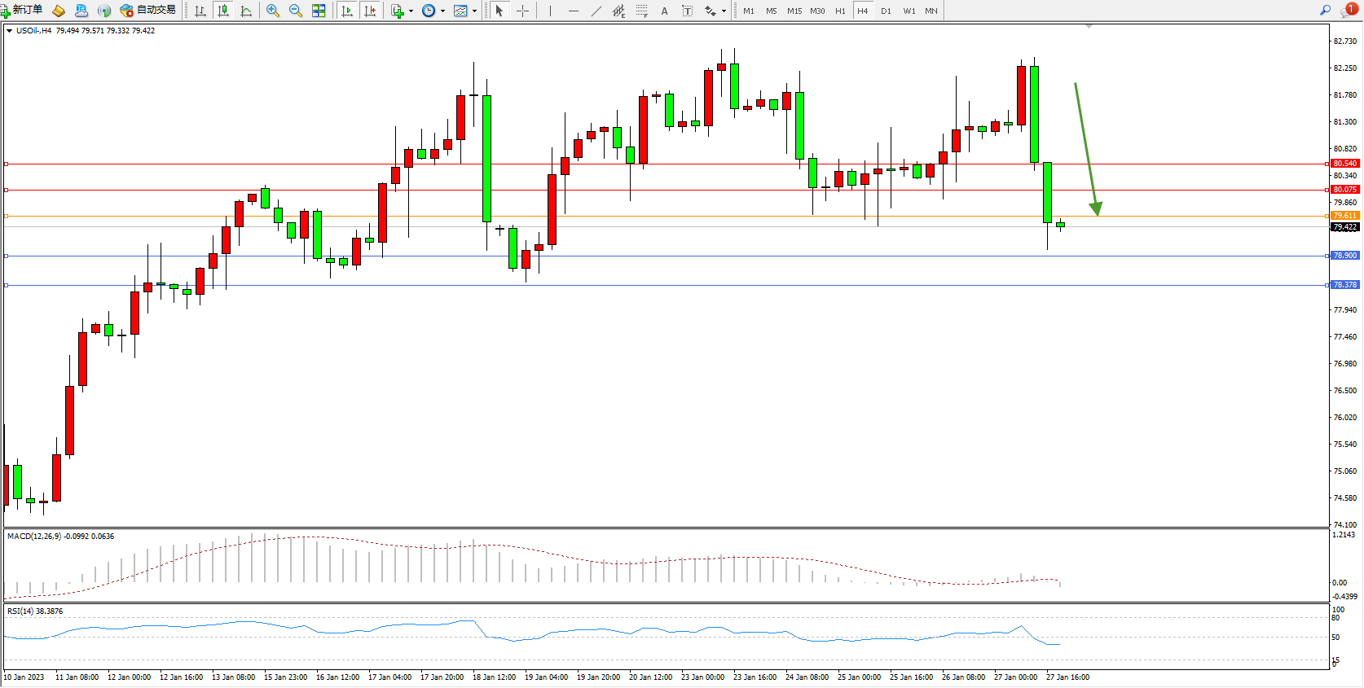Switch chart to line chart mode
Image resolution: width=1364 pixels, height=688 pixels.
246,11
